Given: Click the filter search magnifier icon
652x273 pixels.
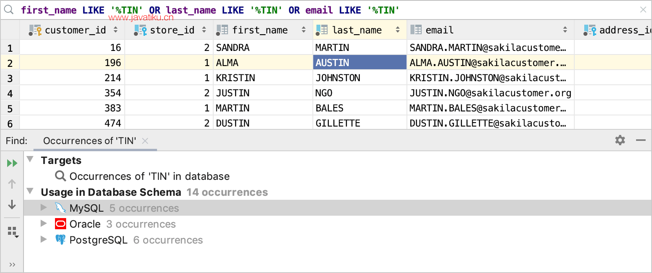Looking at the screenshot, I should point(9,10).
